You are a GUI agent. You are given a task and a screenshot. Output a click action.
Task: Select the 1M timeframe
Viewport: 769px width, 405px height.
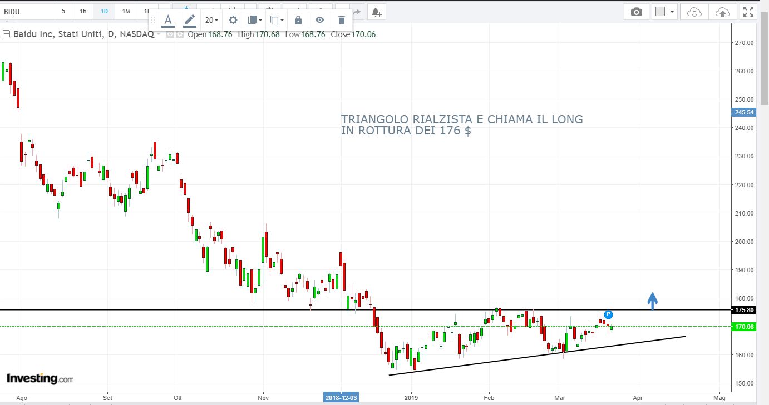coord(126,12)
